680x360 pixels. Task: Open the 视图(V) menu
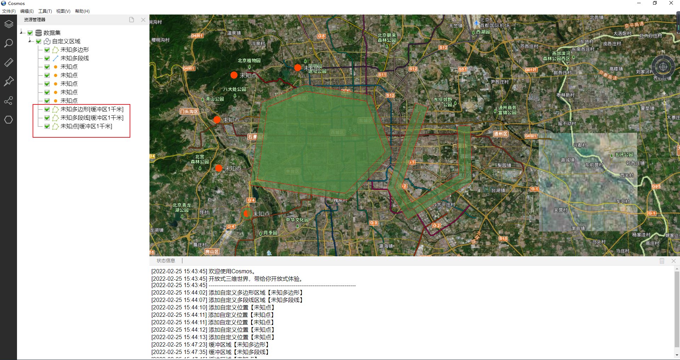click(x=63, y=11)
